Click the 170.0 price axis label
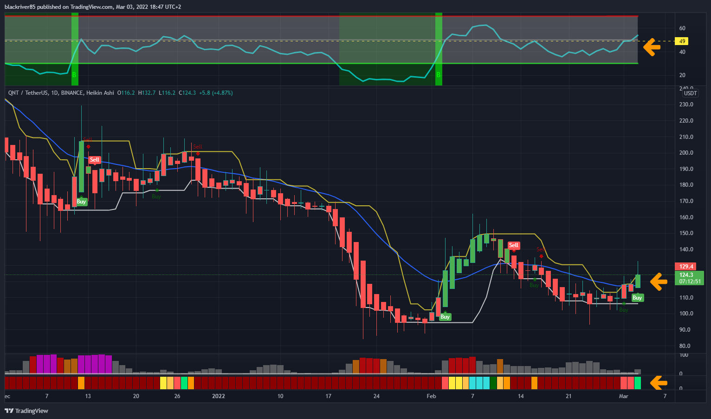711x419 pixels. click(x=686, y=201)
